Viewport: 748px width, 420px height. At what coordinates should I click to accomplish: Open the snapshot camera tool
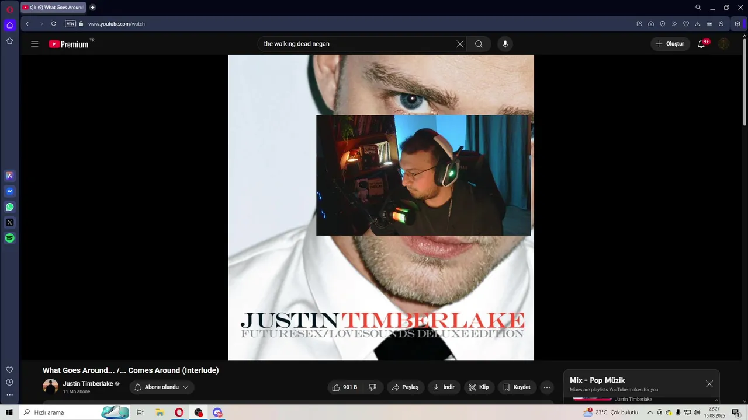pyautogui.click(x=651, y=24)
